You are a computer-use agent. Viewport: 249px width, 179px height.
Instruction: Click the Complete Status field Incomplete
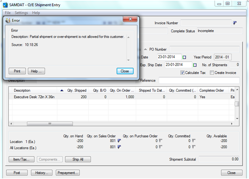pyautogui.click(x=220, y=31)
